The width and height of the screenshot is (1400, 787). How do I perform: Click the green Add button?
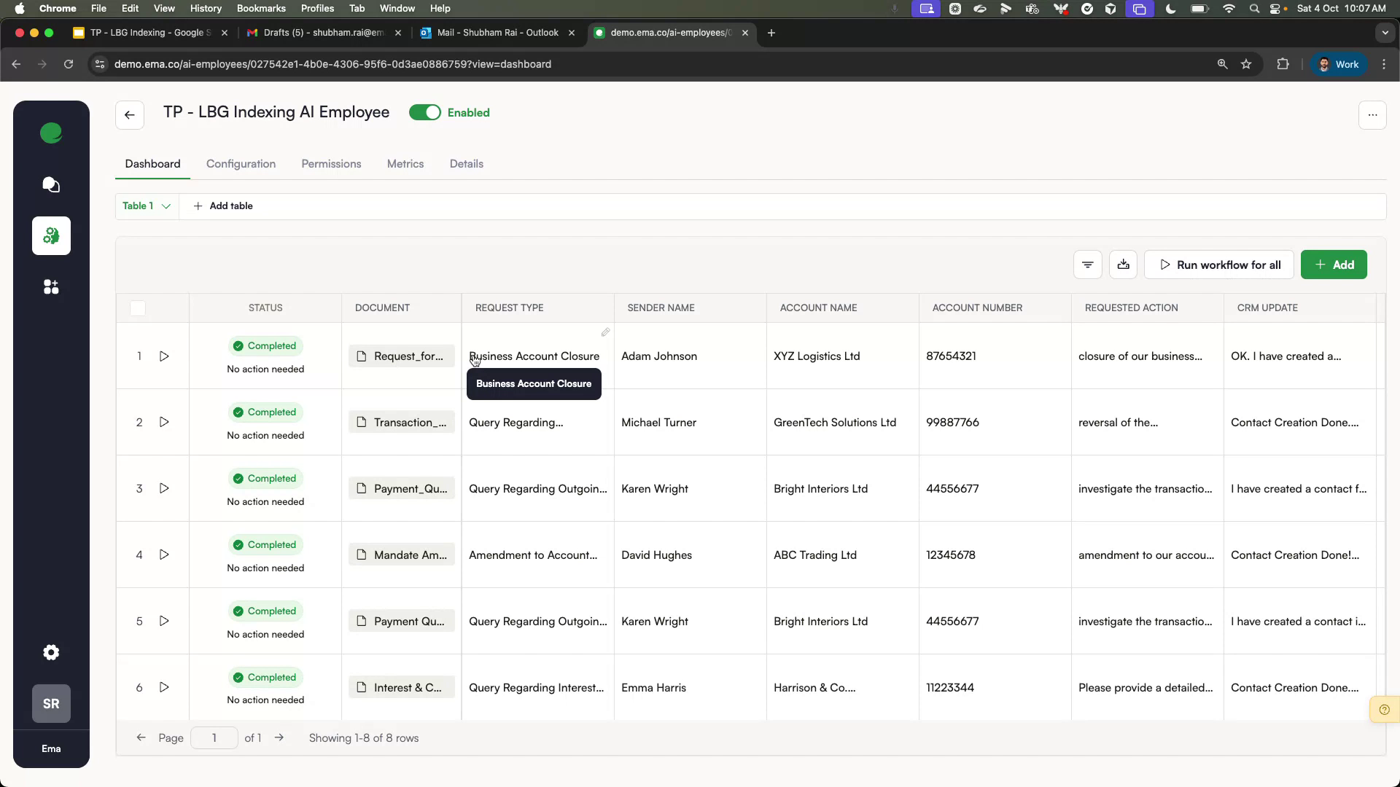pyautogui.click(x=1333, y=265)
